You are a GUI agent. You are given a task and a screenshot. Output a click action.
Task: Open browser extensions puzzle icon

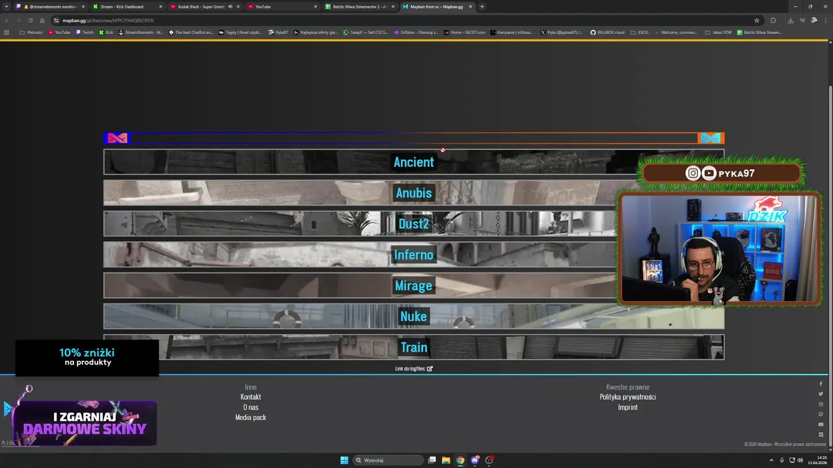click(773, 20)
